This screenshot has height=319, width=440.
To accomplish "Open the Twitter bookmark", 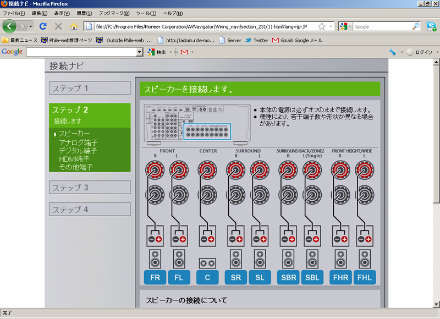I will [256, 40].
